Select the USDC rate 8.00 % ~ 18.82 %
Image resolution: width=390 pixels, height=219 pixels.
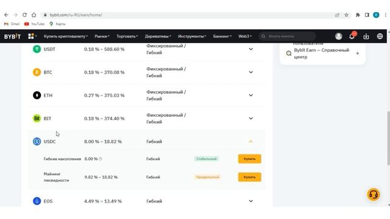pyautogui.click(x=103, y=142)
